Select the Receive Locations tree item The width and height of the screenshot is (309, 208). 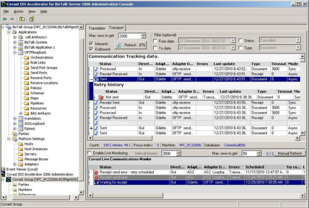[x=44, y=83]
